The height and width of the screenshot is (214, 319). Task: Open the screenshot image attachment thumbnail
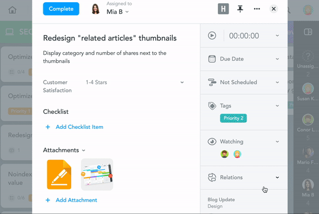tap(97, 175)
